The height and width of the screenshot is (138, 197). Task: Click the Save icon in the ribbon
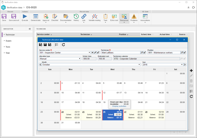click(x=4, y=16)
